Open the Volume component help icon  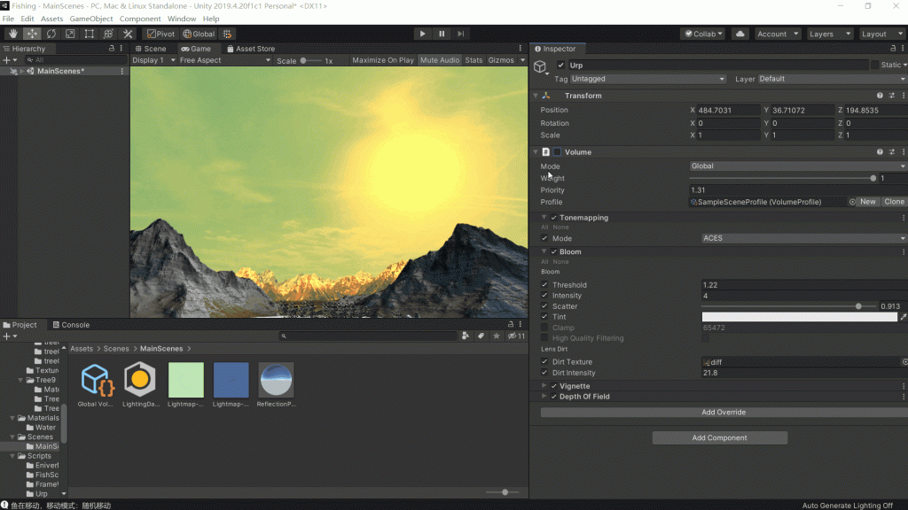880,152
